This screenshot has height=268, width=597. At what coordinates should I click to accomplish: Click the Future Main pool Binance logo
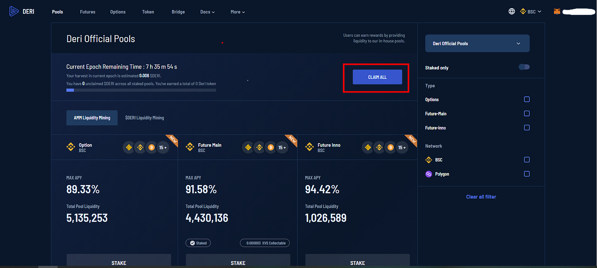(x=190, y=147)
